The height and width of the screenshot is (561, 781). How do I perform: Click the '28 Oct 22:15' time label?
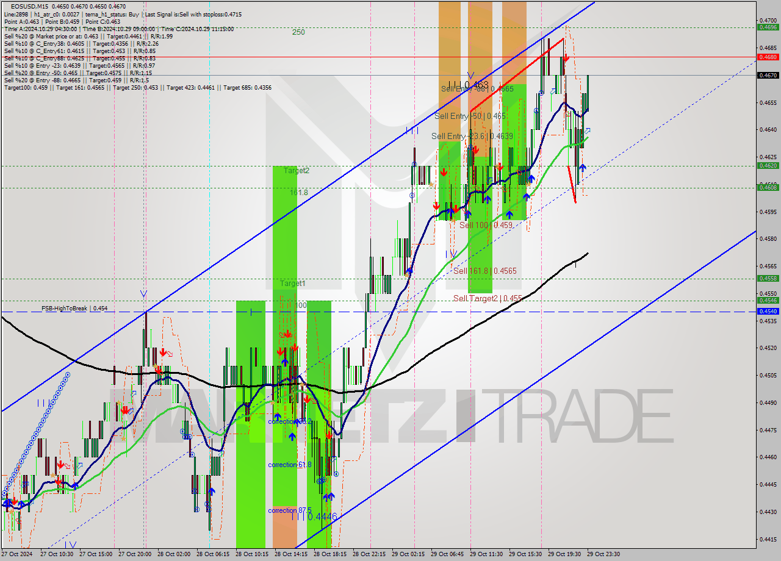pyautogui.click(x=368, y=554)
